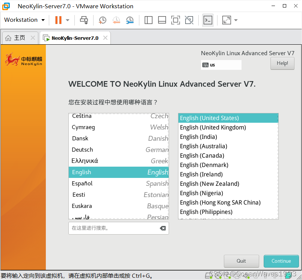This screenshot has height=280, width=302.
Task: Select Eesti Estonian language
Action: click(119, 195)
